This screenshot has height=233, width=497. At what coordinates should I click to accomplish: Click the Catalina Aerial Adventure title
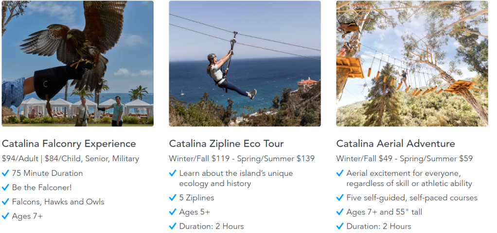[x=395, y=144]
